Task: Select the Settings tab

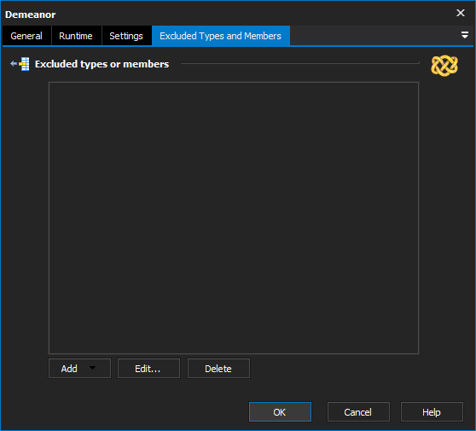Action: click(x=126, y=36)
